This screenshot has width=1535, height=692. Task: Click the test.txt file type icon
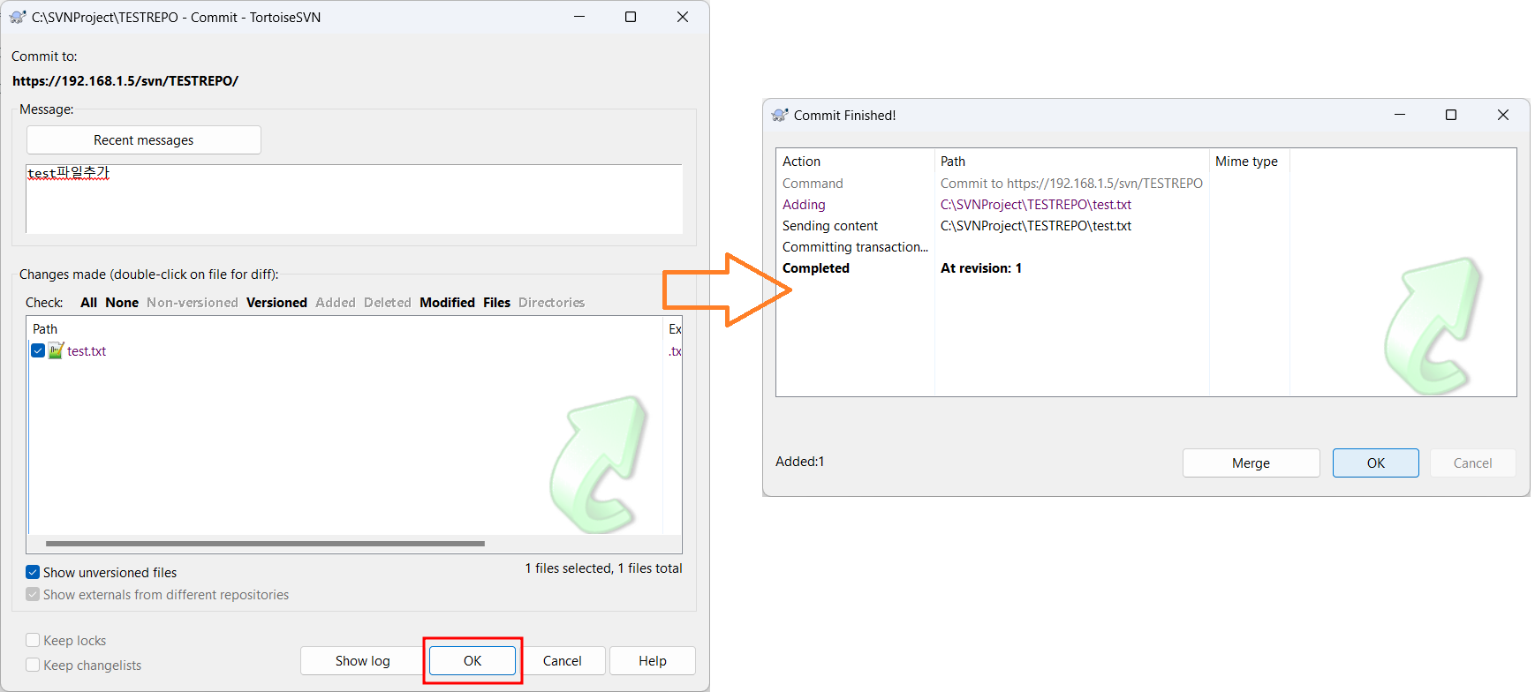[56, 350]
